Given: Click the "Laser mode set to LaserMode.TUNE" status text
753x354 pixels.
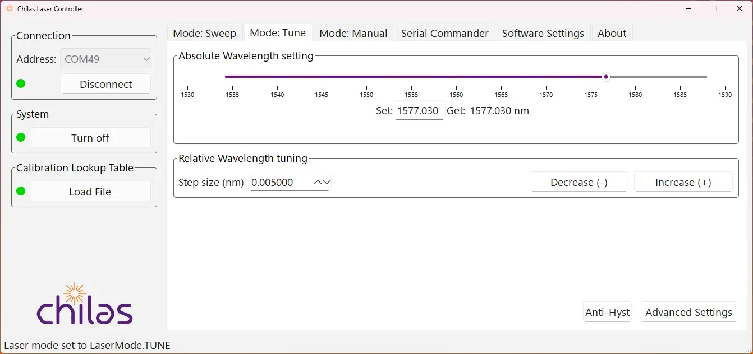Looking at the screenshot, I should pyautogui.click(x=87, y=345).
